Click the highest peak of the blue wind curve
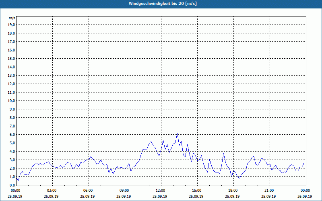 click(x=177, y=133)
